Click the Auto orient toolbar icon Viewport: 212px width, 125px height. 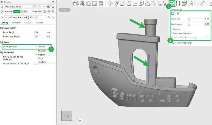coord(88,3)
